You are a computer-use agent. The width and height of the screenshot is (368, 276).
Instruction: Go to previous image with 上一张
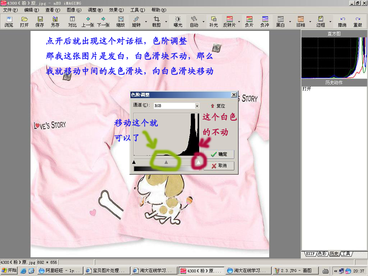coord(88,22)
